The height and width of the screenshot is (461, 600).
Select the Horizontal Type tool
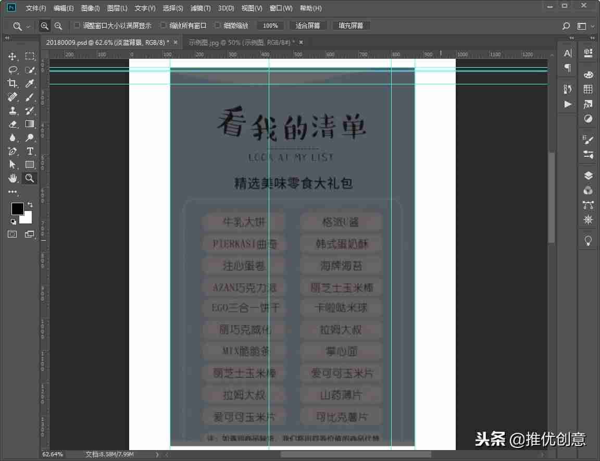30,151
